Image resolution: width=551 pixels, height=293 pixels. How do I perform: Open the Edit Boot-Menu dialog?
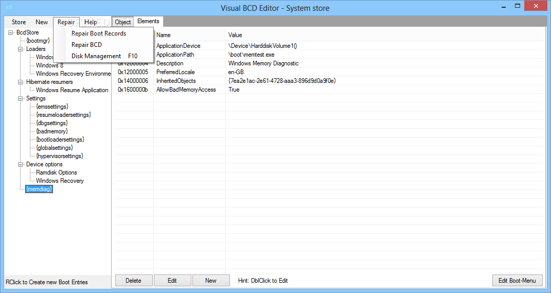(517, 280)
